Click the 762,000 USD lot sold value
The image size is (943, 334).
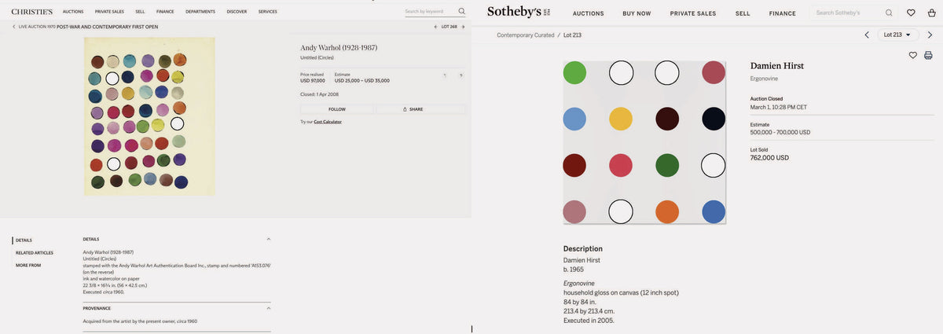point(769,158)
